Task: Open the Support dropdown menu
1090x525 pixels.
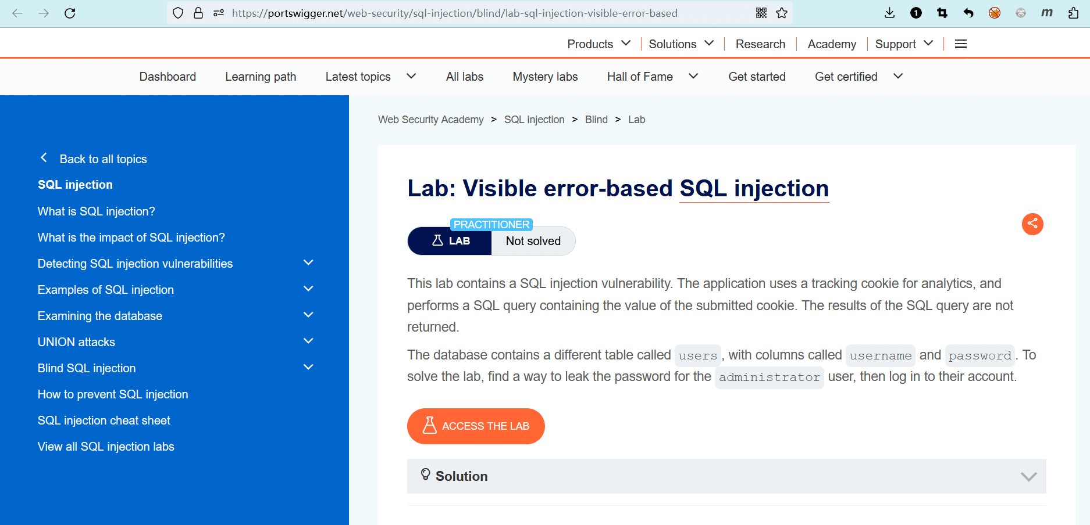Action: click(x=904, y=44)
